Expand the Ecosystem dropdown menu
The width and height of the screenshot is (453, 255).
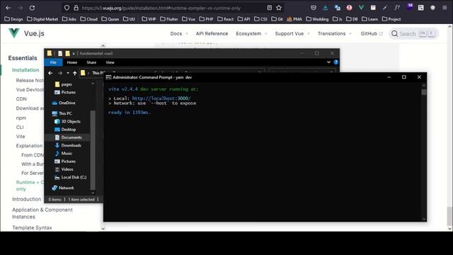tap(251, 33)
